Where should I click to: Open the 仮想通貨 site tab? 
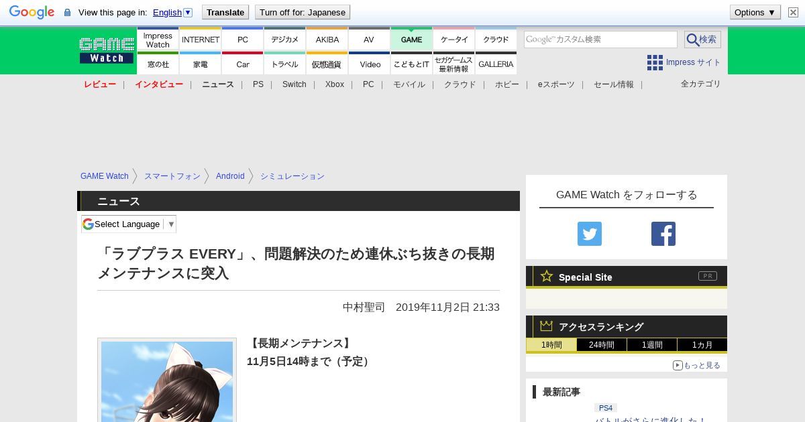[327, 64]
